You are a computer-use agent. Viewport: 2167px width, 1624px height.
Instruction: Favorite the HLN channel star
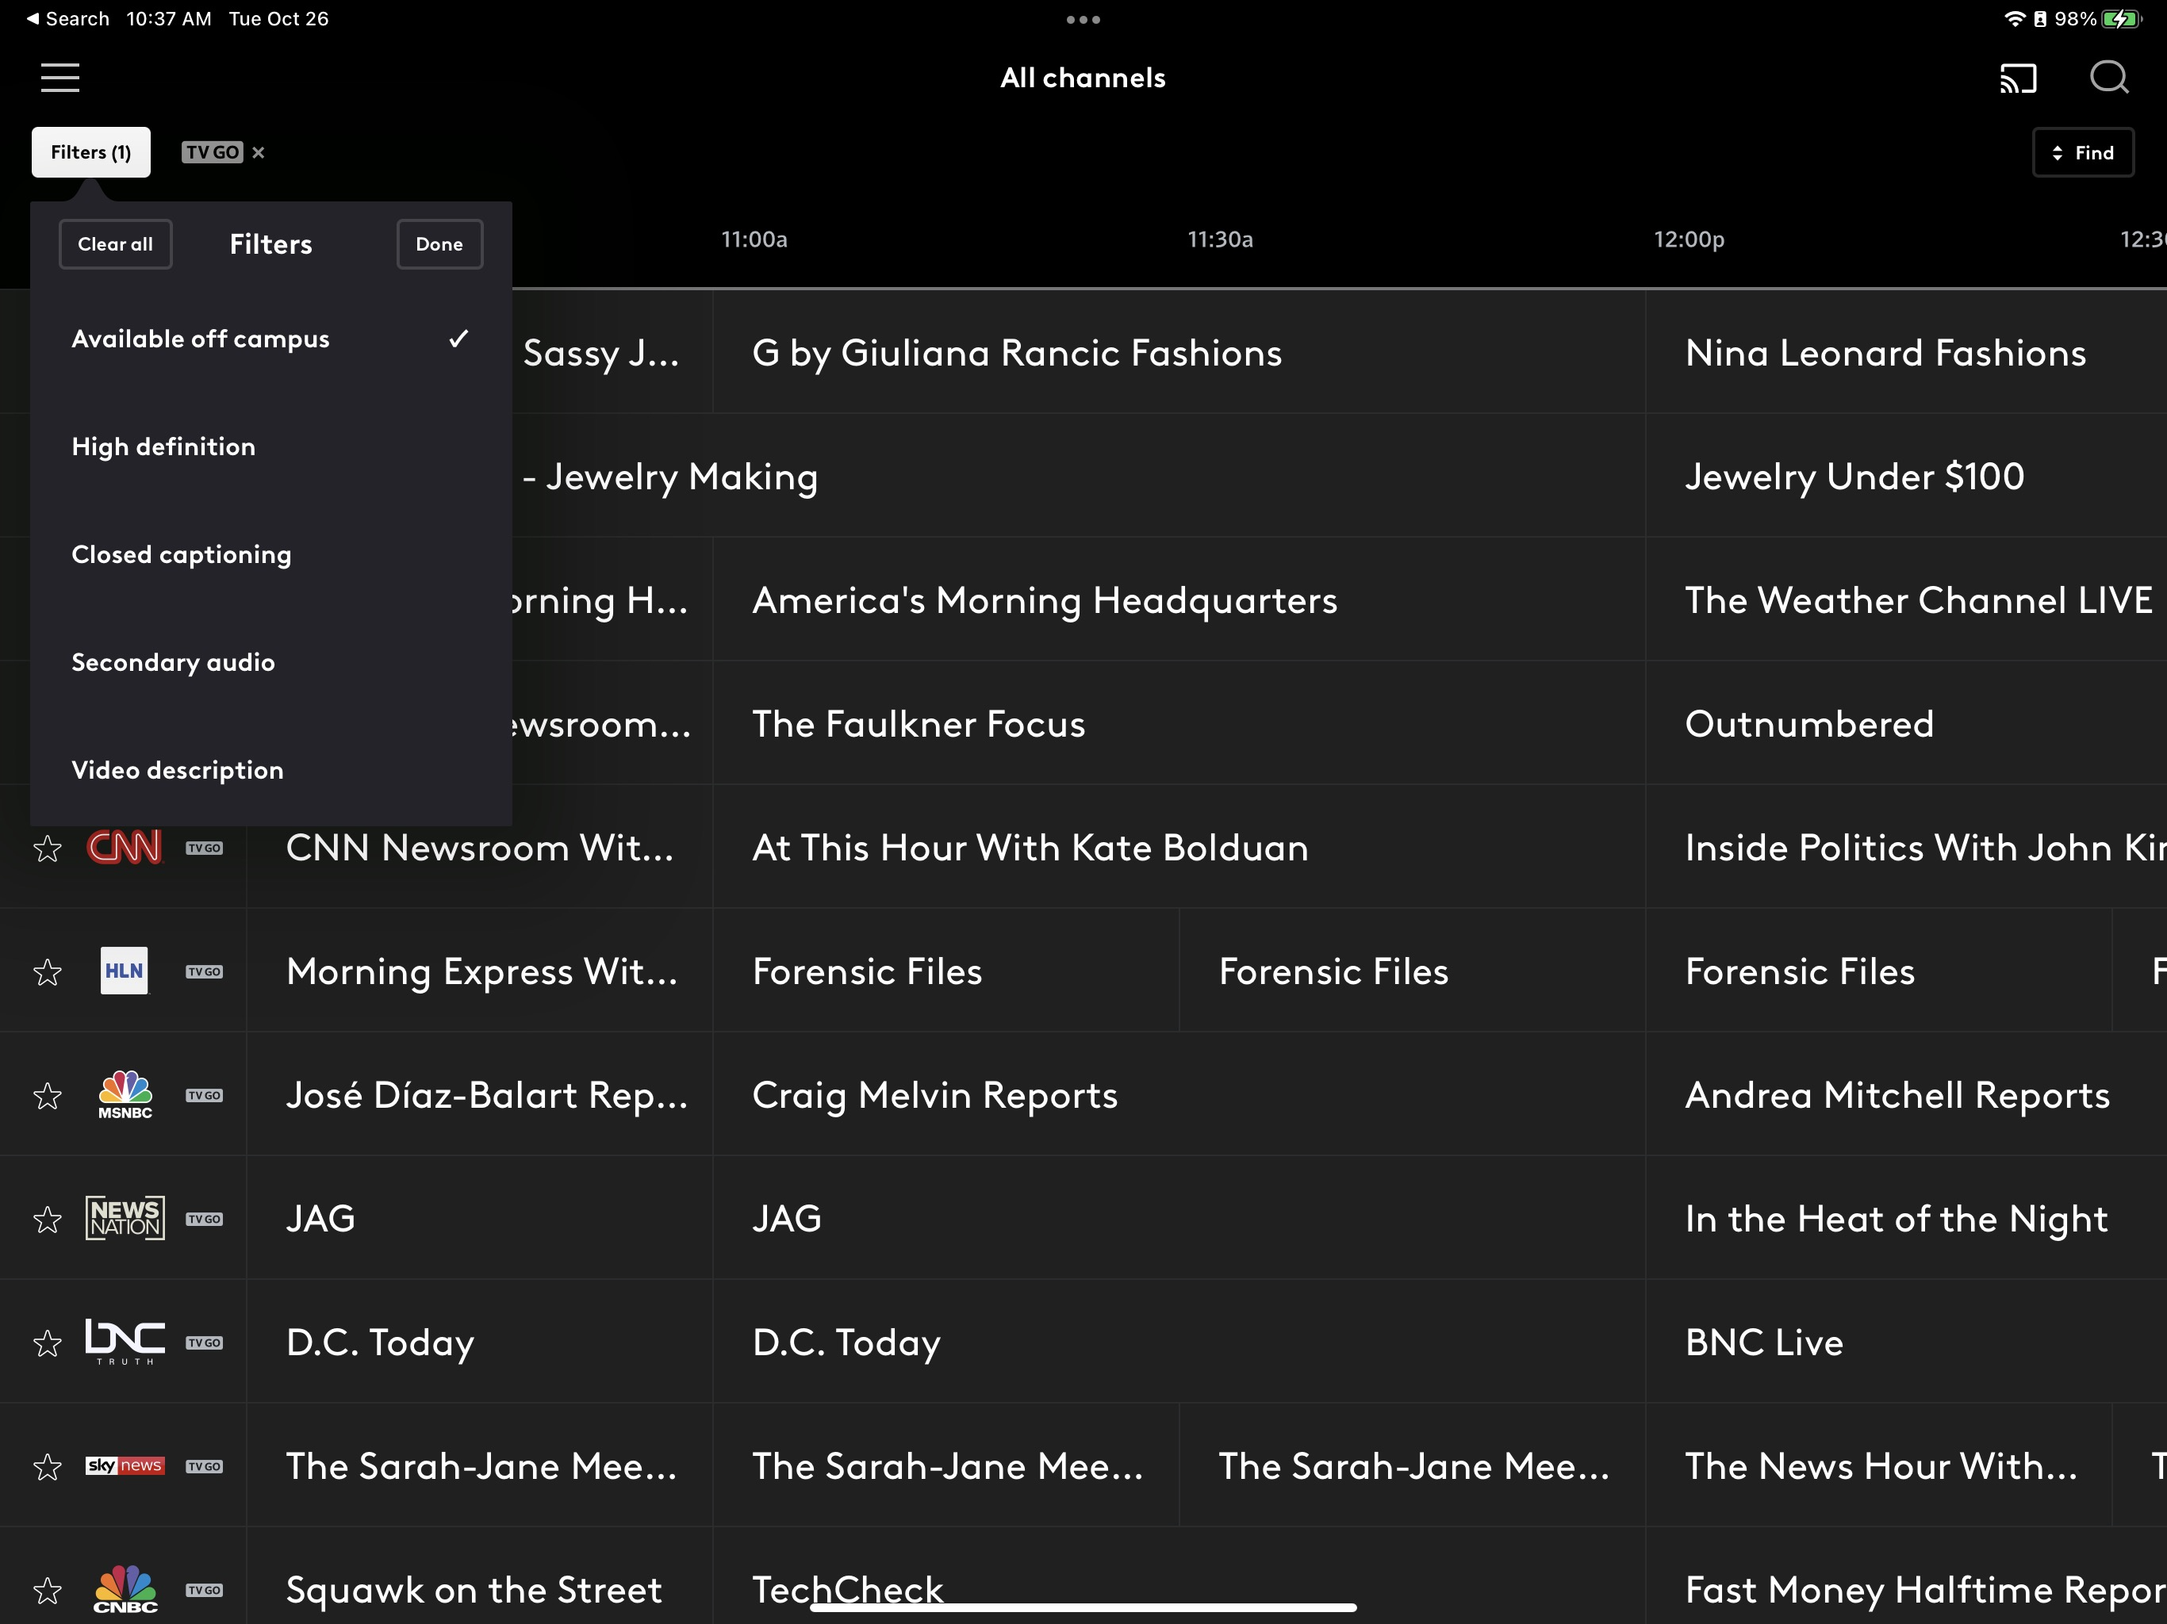tap(47, 971)
